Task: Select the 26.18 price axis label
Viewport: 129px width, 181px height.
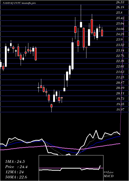Action: click(x=120, y=7)
